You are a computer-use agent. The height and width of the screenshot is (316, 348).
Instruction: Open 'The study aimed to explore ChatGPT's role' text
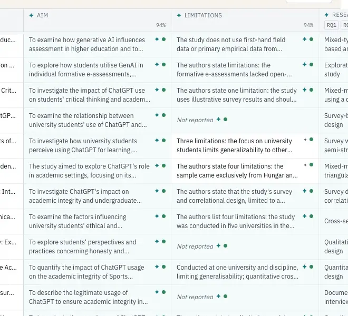pyautogui.click(x=89, y=171)
